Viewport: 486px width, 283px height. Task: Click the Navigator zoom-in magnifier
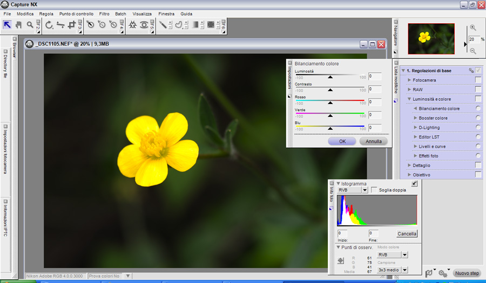473,27
